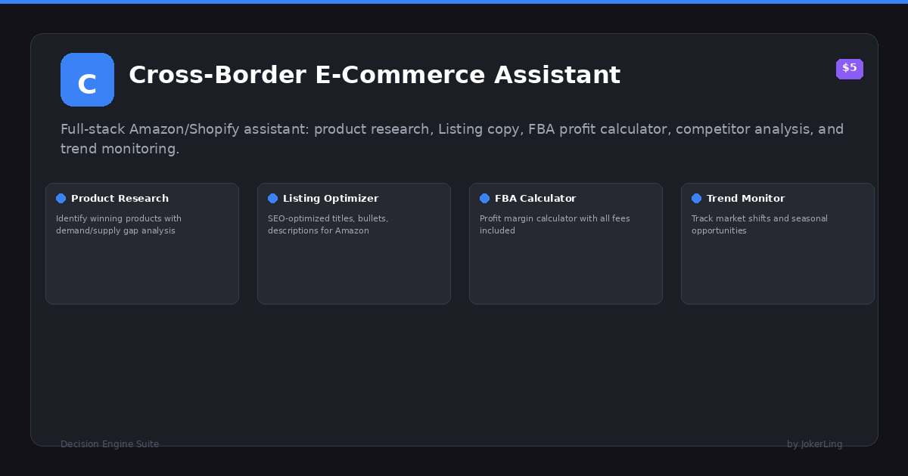Click the Full-stack Amazon/Shopify assistant description

click(x=452, y=139)
